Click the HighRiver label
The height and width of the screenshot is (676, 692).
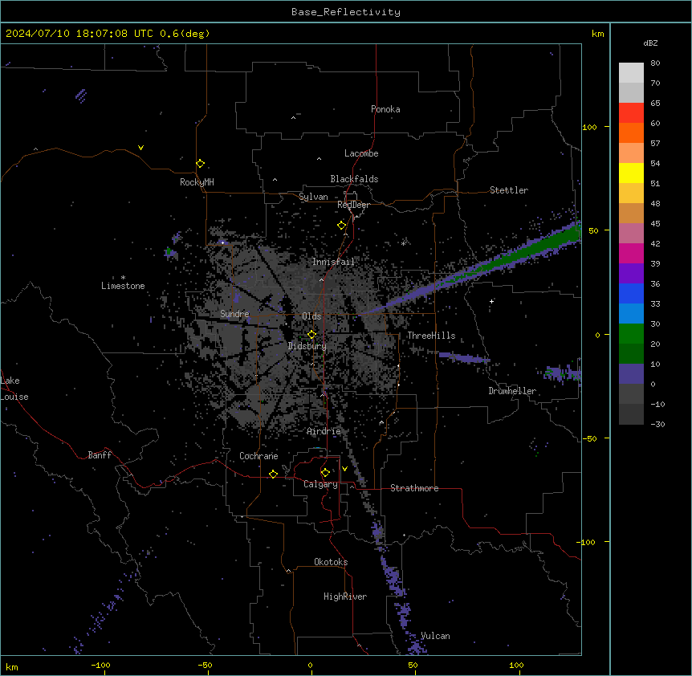tap(345, 597)
